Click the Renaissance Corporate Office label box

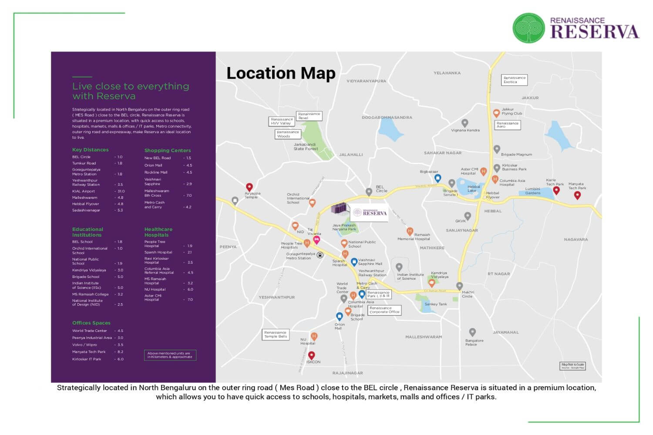tap(384, 310)
